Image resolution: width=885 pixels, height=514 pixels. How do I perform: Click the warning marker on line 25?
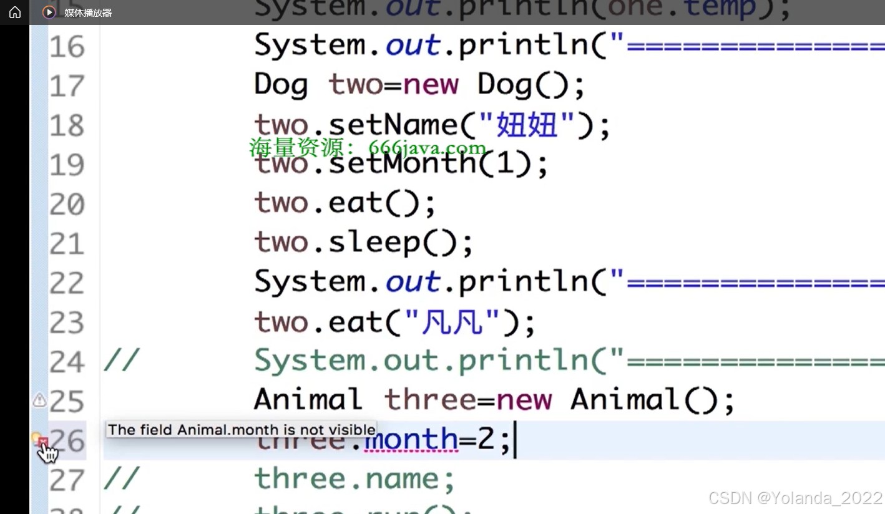[x=39, y=399]
